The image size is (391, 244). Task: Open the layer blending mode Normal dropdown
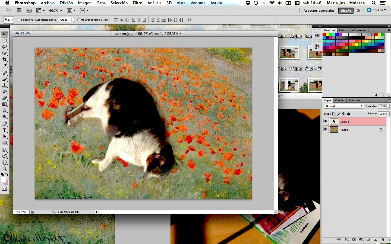[343, 106]
